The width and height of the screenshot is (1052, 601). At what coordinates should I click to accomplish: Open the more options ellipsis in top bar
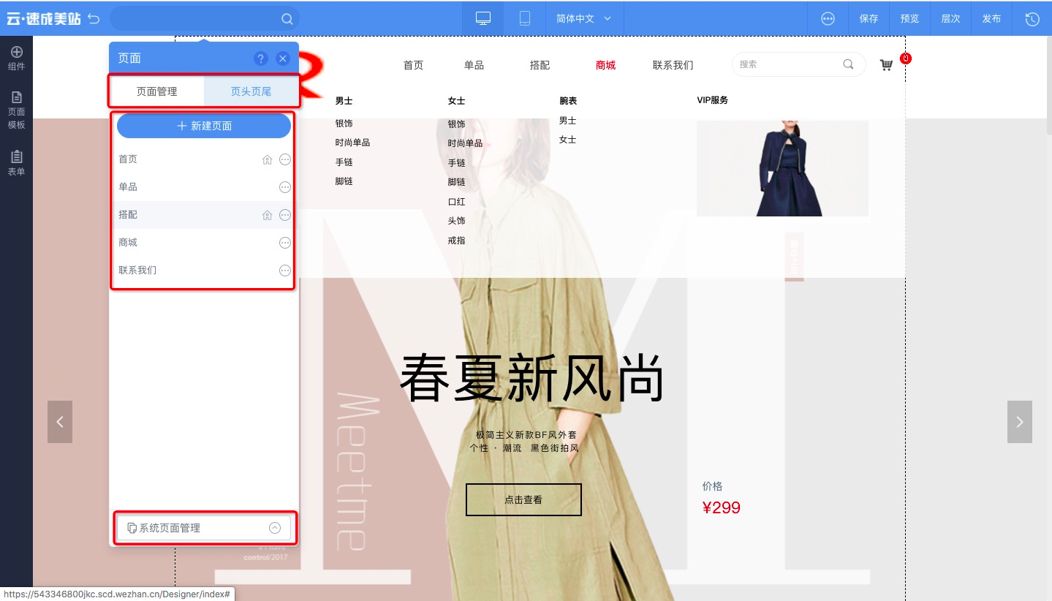tap(828, 18)
